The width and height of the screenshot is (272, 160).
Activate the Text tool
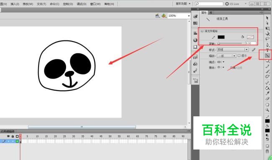click(267, 50)
